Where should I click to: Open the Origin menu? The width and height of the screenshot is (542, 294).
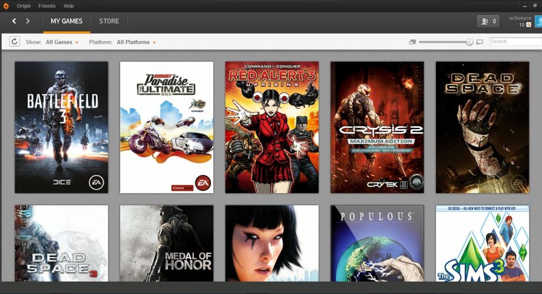click(24, 6)
